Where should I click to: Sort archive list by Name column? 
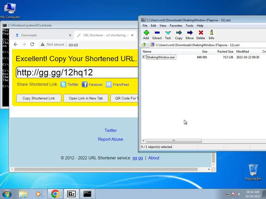tap(162, 52)
